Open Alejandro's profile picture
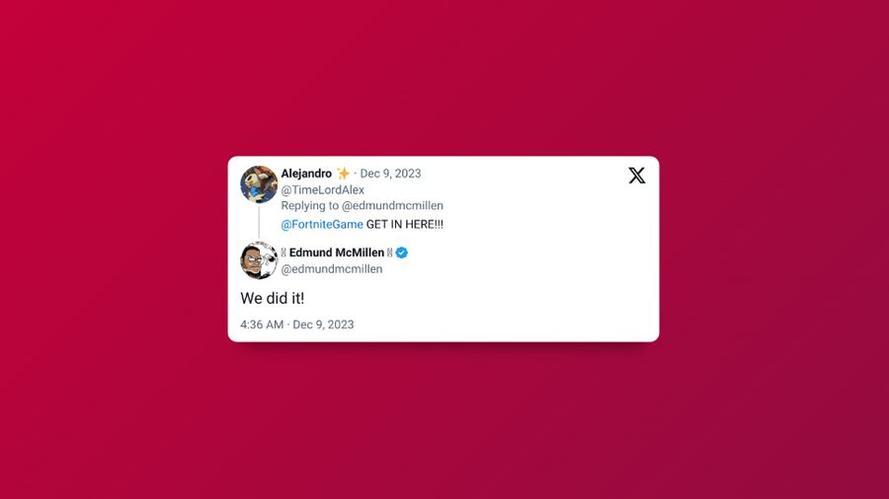 (259, 184)
